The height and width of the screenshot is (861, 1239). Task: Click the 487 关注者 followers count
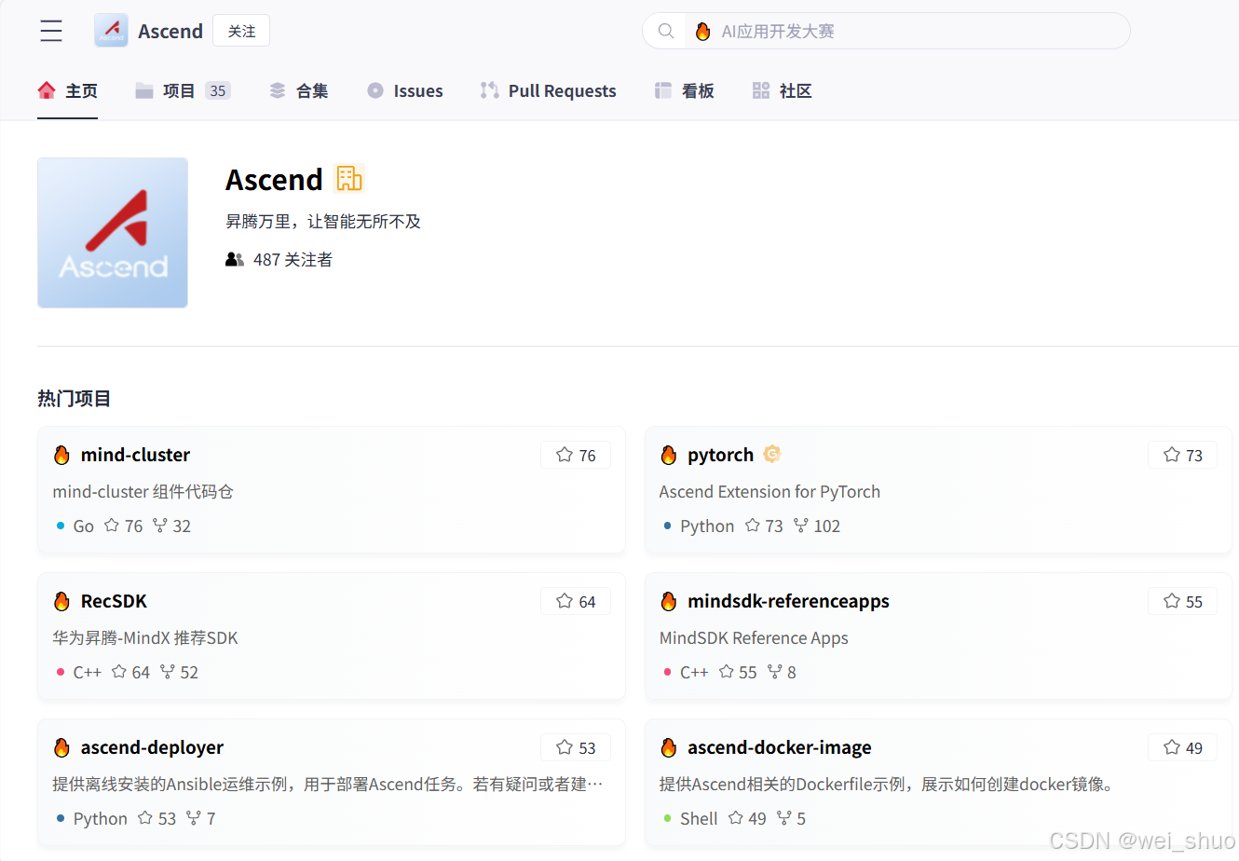click(x=293, y=259)
